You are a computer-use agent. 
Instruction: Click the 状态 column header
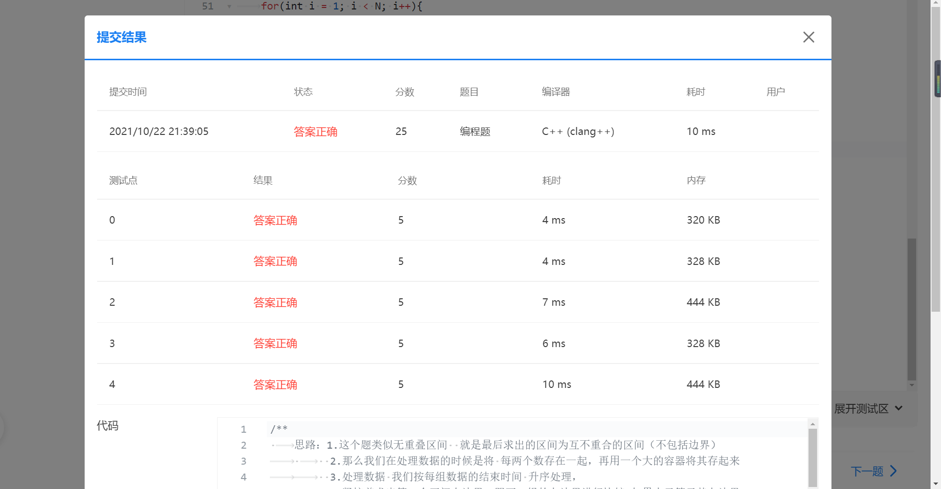[x=303, y=92]
